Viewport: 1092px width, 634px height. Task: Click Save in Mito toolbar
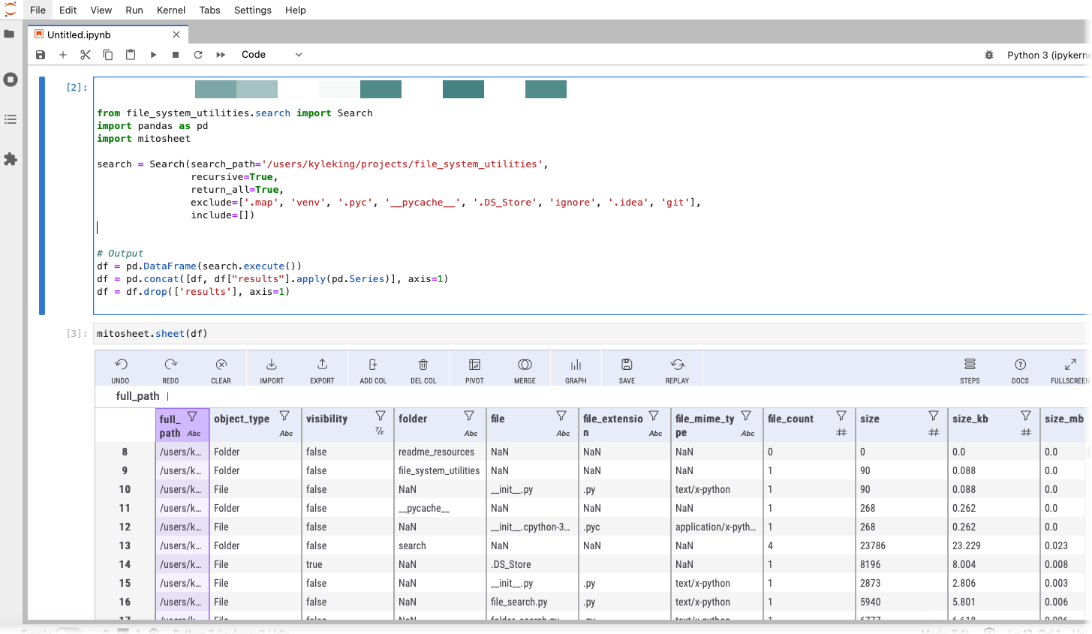pos(627,371)
